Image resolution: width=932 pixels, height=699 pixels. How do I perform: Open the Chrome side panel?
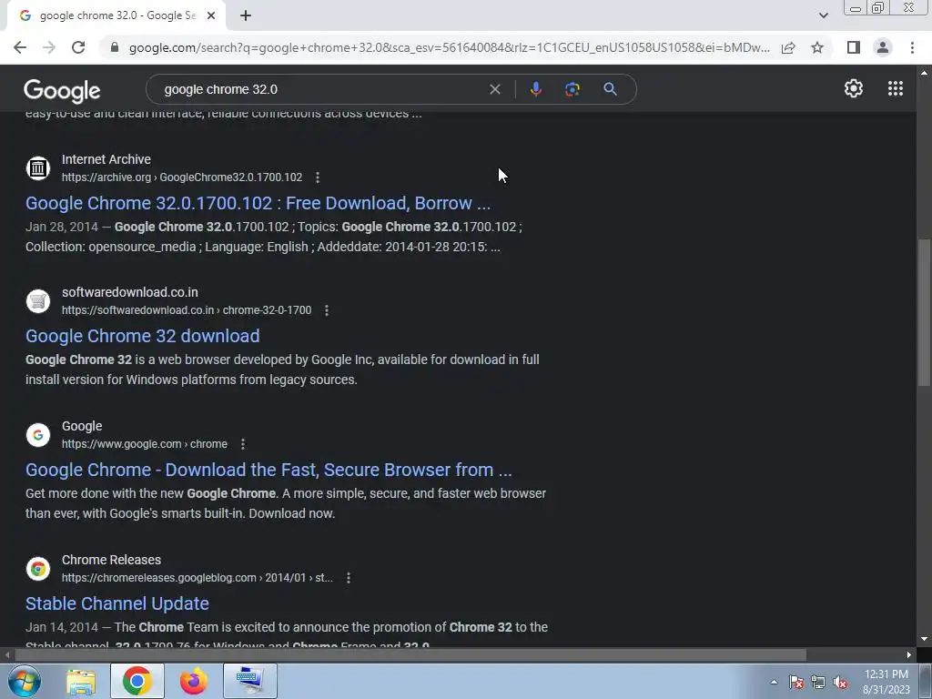(x=854, y=47)
